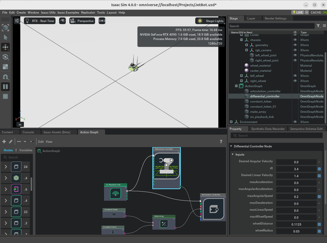Switch to the Render Settings tab
This screenshot has width=327, height=243.
pyautogui.click(x=275, y=18)
